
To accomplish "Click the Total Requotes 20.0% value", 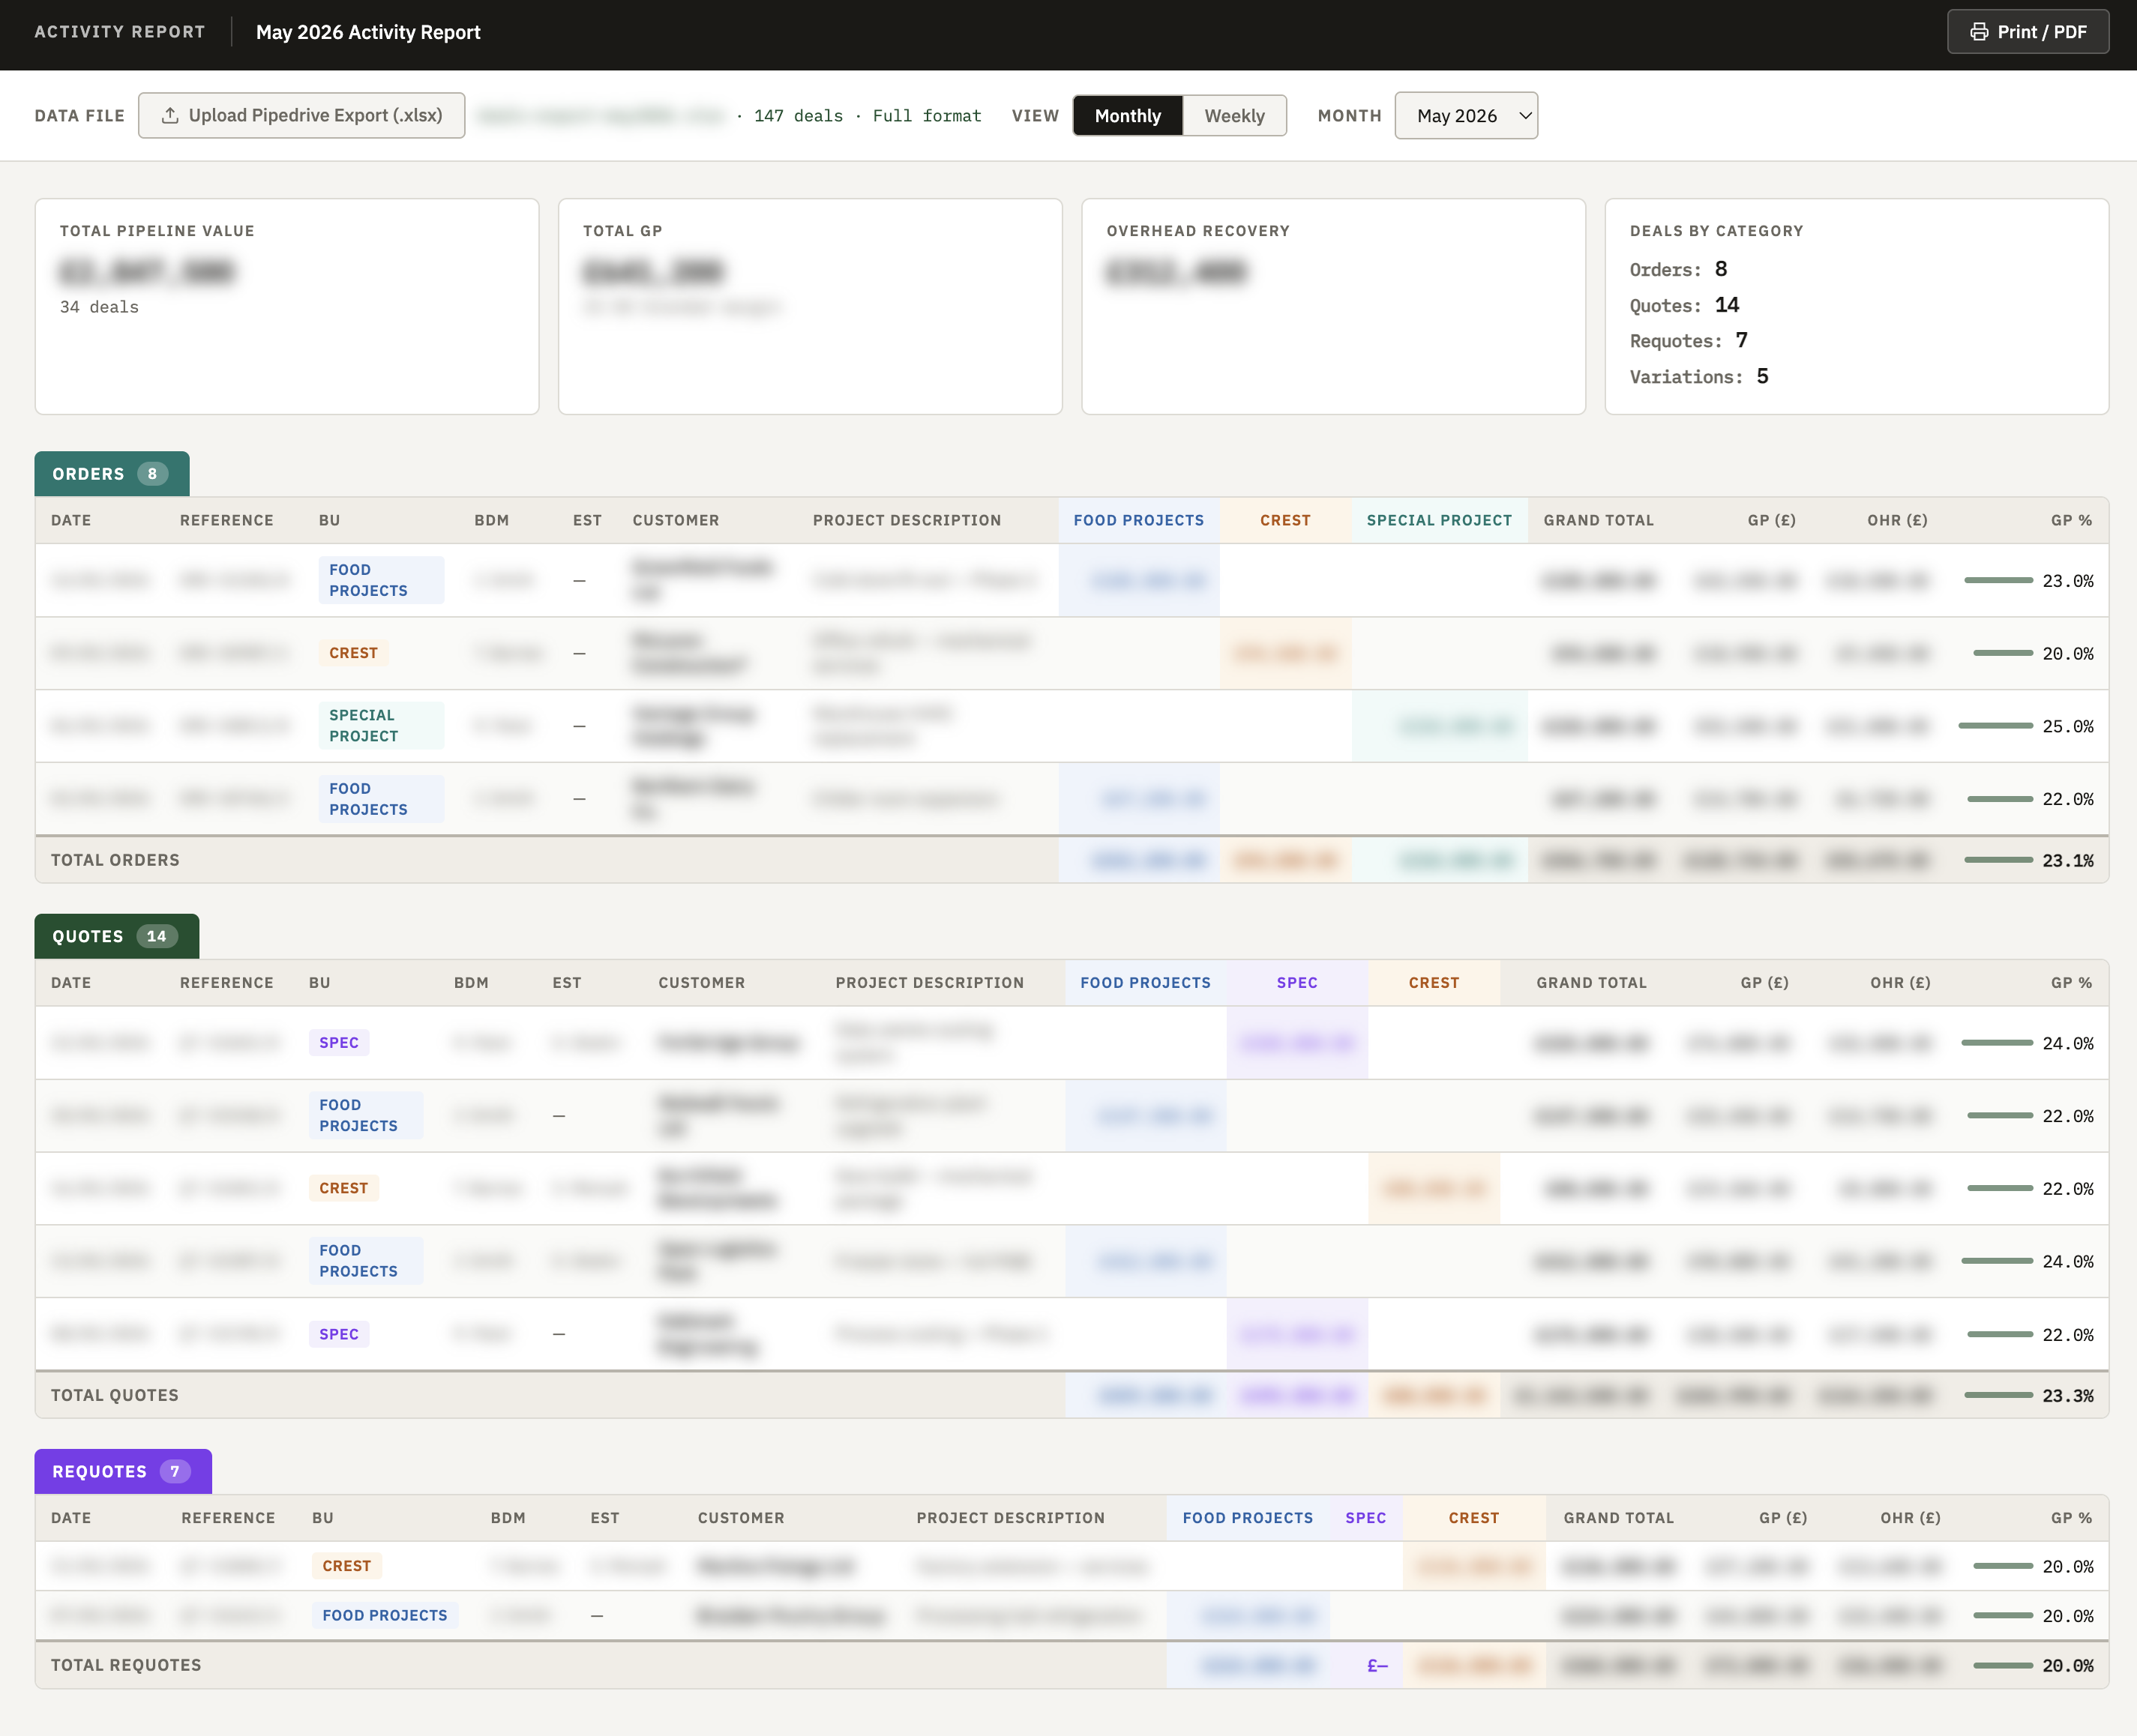I will [x=2067, y=1665].
